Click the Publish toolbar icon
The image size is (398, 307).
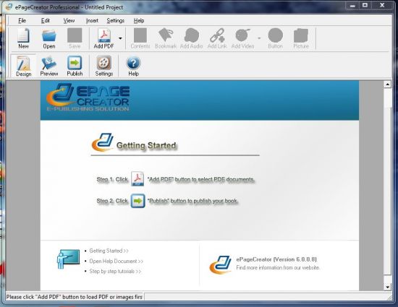[75, 66]
